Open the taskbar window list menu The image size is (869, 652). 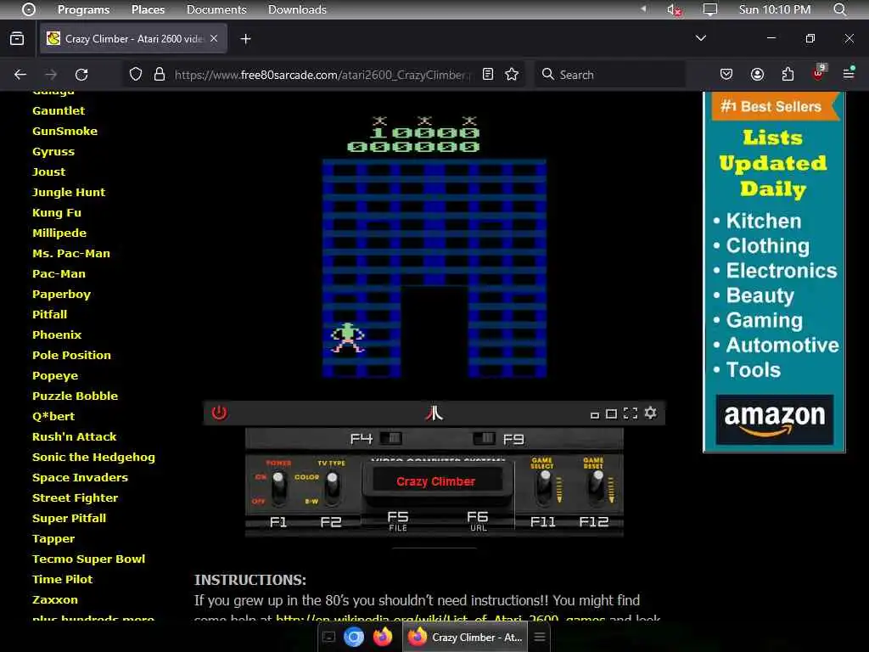540,637
